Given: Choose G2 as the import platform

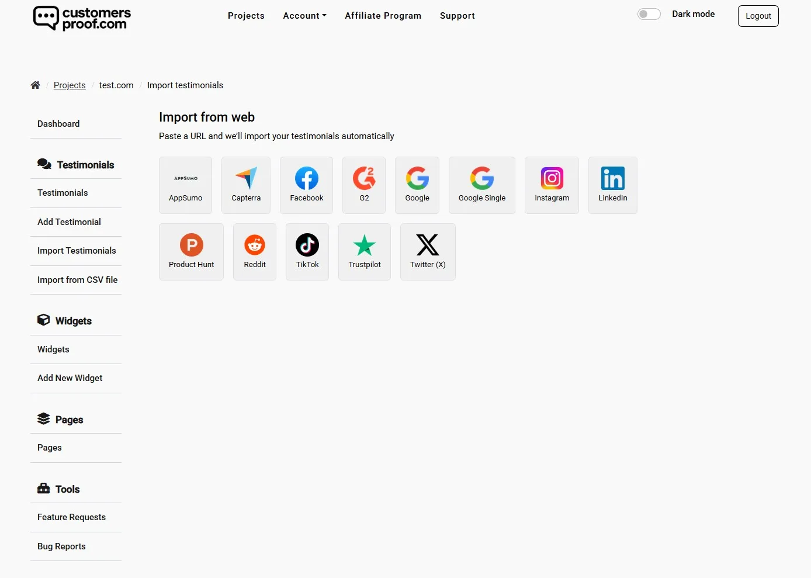Looking at the screenshot, I should click(364, 185).
